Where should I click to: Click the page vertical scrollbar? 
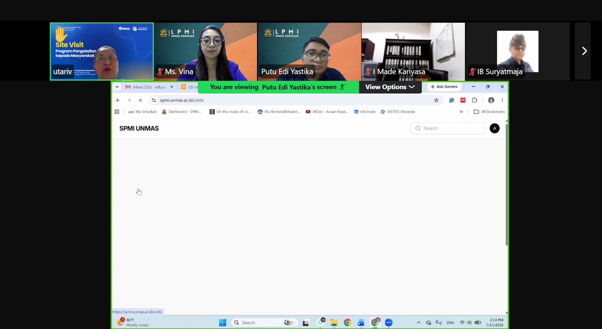(x=506, y=185)
